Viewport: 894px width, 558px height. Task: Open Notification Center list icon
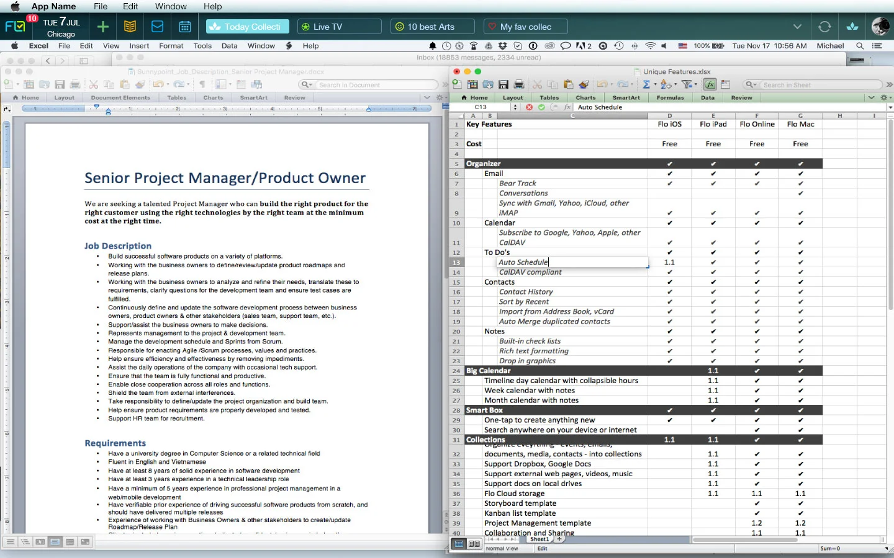[877, 46]
